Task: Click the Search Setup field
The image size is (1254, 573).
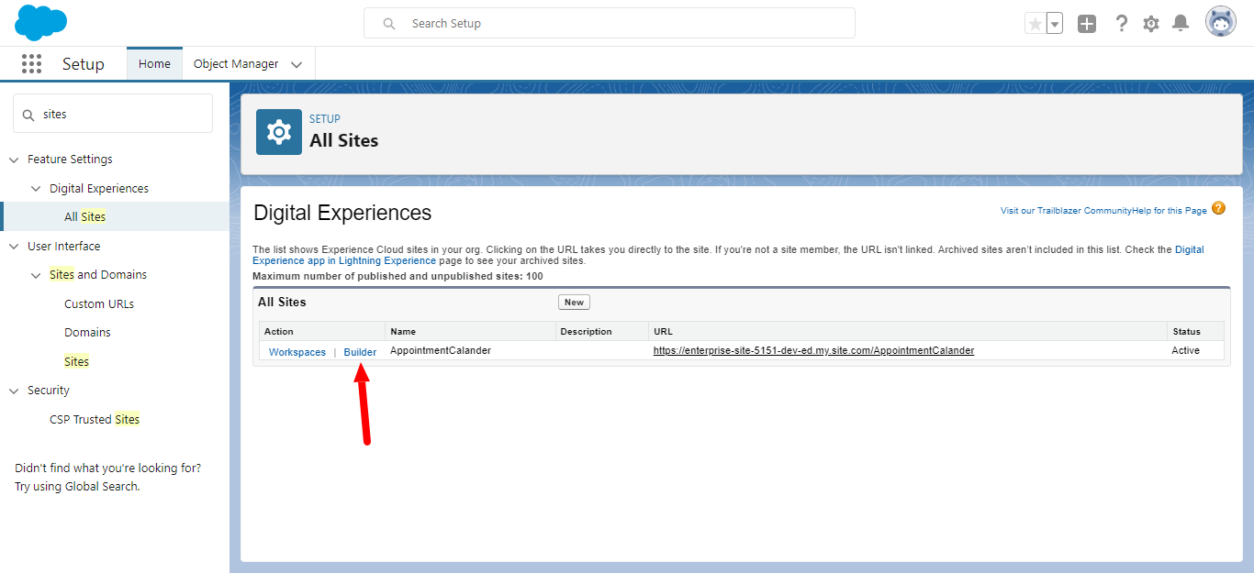Action: click(x=610, y=23)
